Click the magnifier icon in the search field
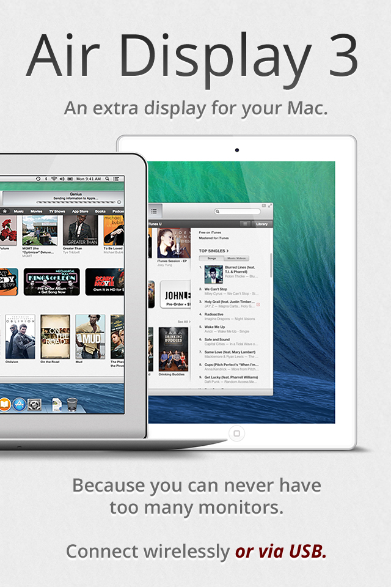Screen dimensions: 391x587 tap(217, 212)
